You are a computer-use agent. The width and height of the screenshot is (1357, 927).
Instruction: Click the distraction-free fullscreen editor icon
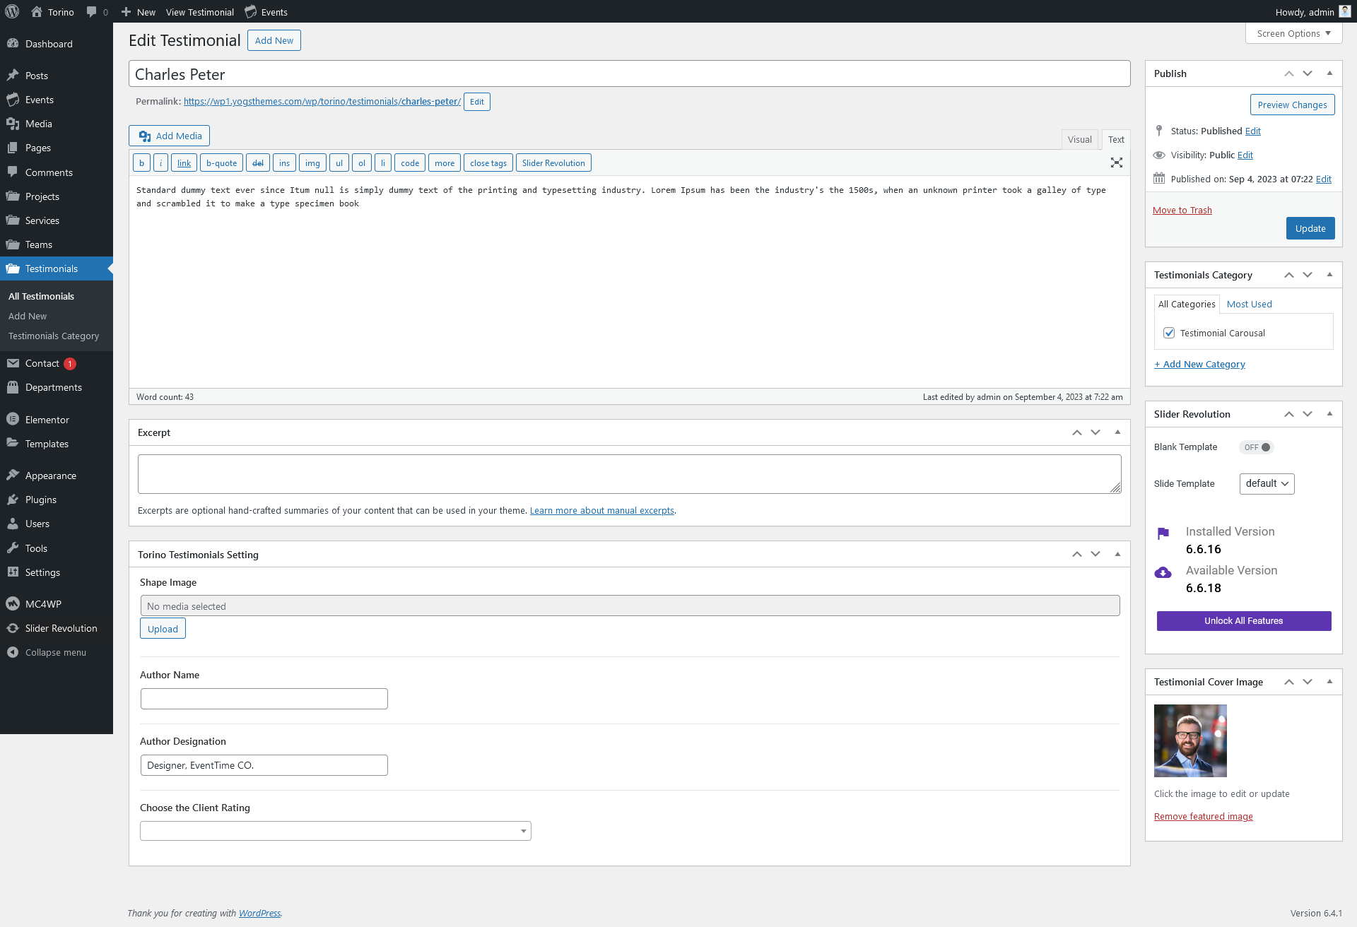(1117, 163)
